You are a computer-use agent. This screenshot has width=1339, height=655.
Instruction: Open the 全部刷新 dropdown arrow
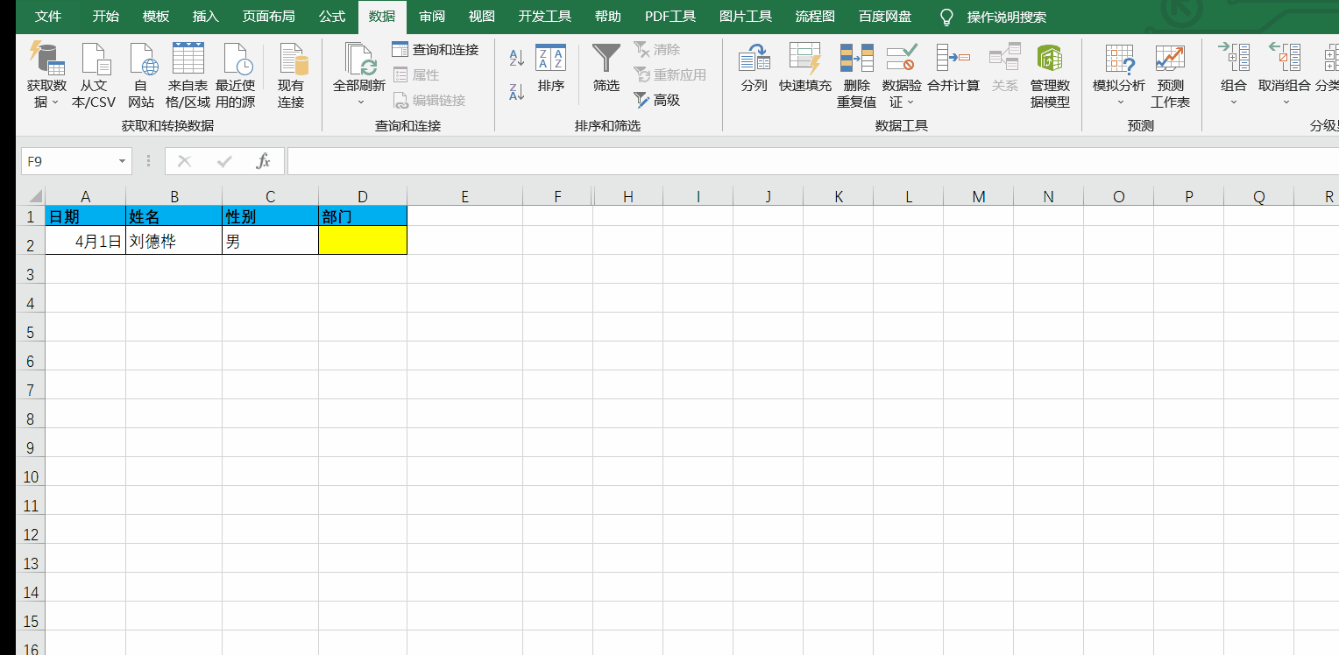click(x=359, y=102)
